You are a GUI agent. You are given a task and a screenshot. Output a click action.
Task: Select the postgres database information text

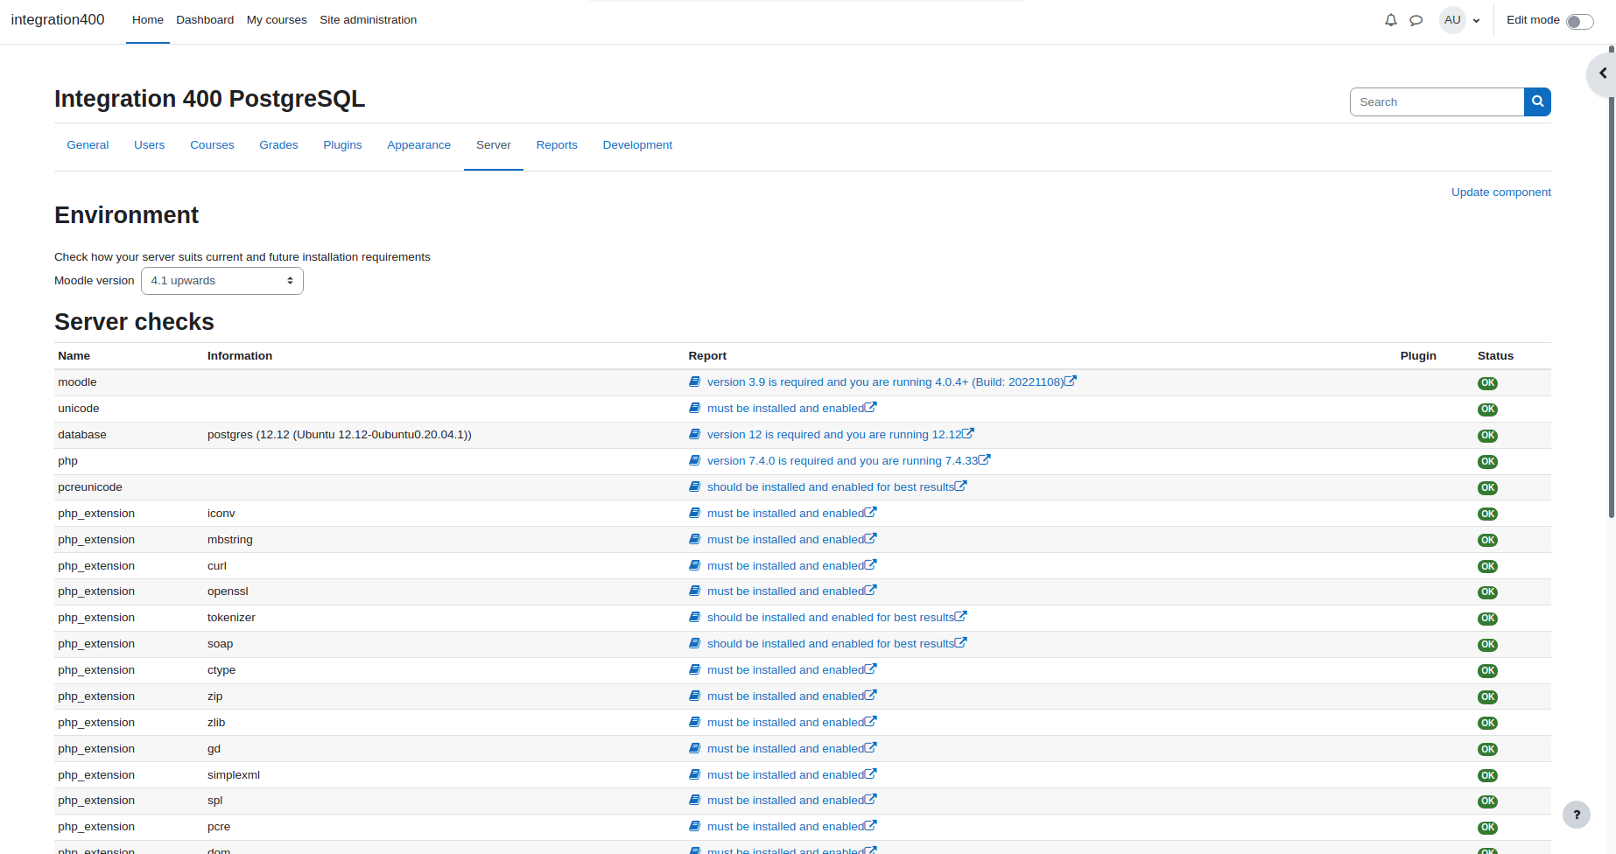click(339, 435)
